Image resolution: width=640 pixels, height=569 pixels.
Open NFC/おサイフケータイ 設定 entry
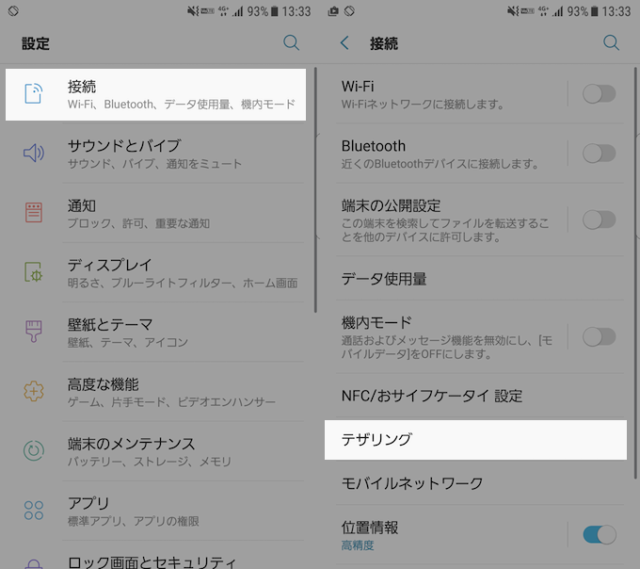point(431,396)
